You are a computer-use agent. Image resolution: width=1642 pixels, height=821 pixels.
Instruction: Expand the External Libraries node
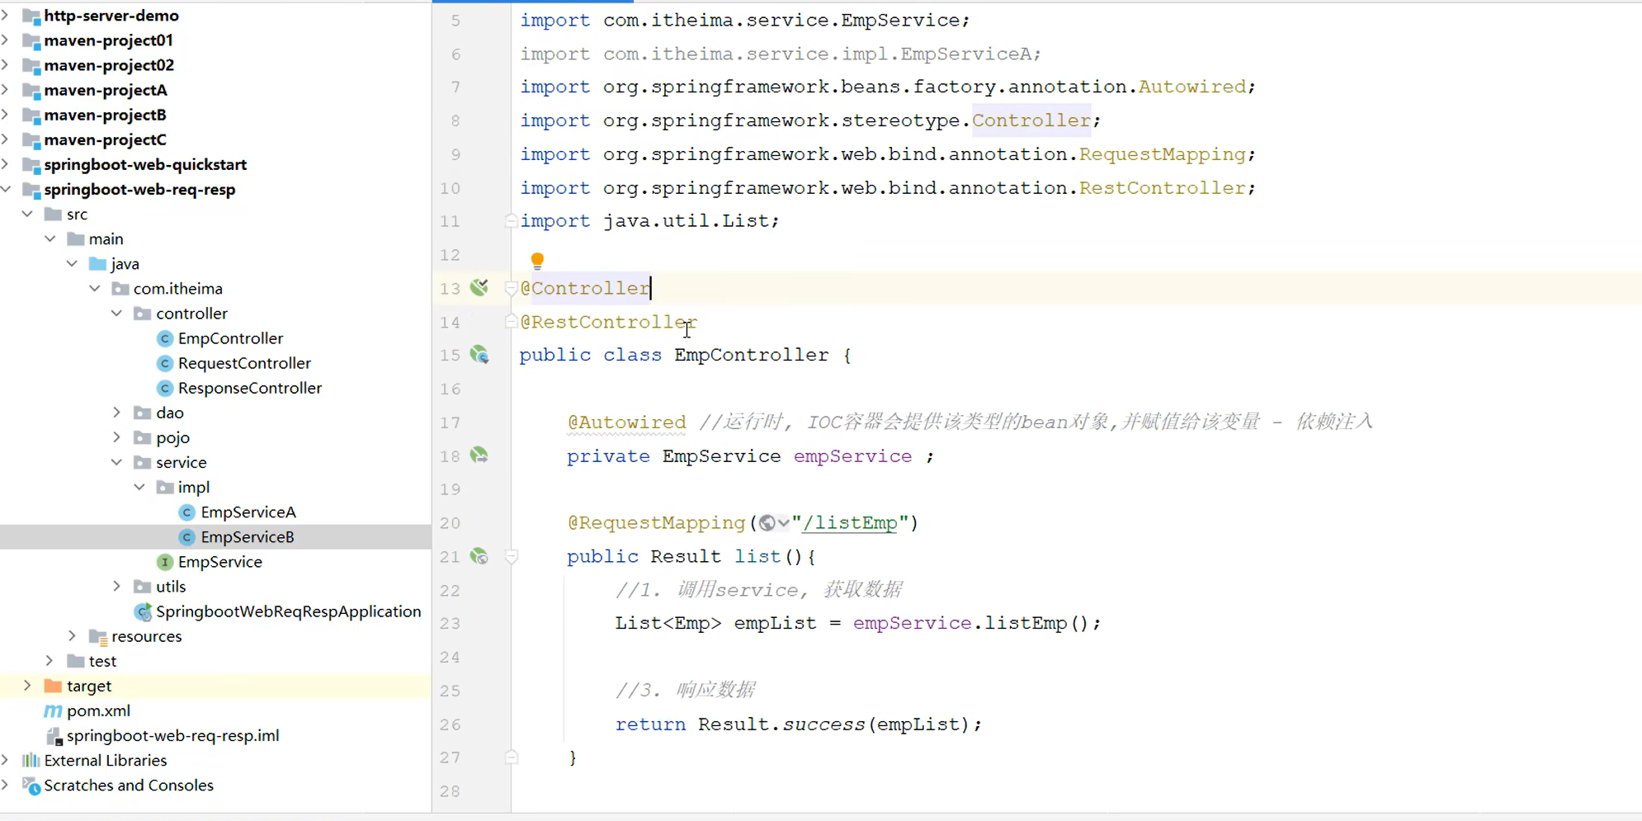pos(7,760)
